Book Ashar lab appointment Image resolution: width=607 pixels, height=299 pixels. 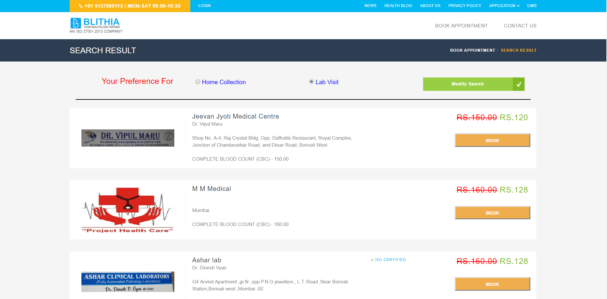[492, 284]
